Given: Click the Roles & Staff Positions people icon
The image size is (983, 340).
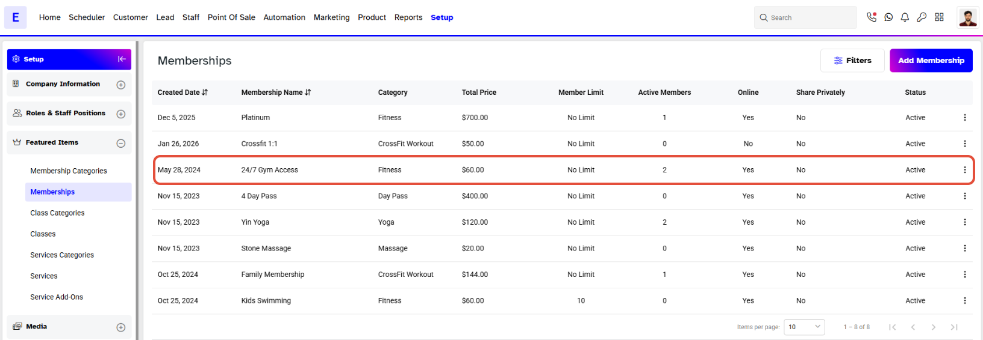Looking at the screenshot, I should pyautogui.click(x=17, y=113).
